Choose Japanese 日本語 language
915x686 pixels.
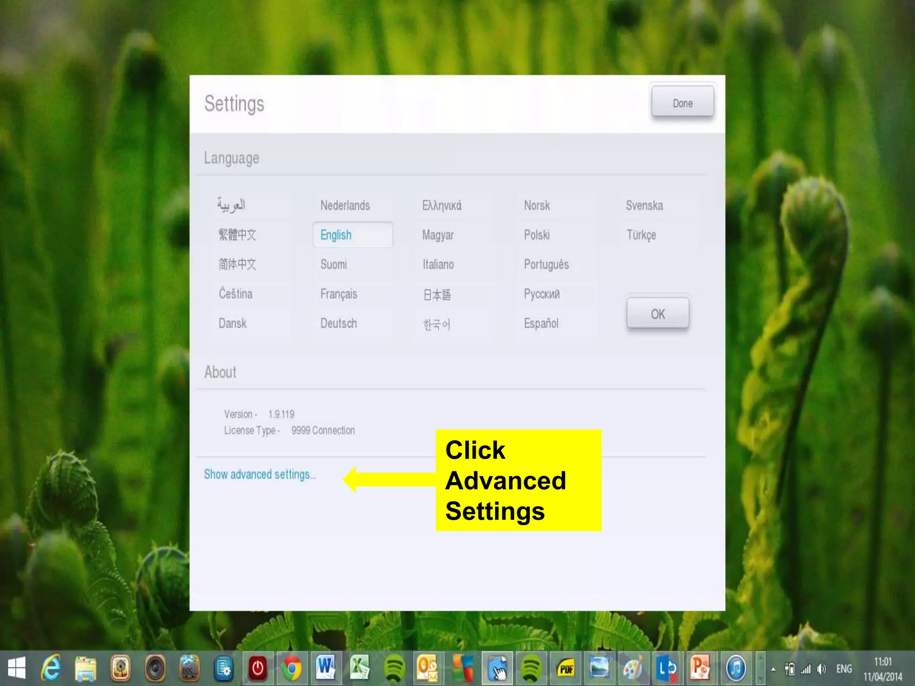click(437, 295)
